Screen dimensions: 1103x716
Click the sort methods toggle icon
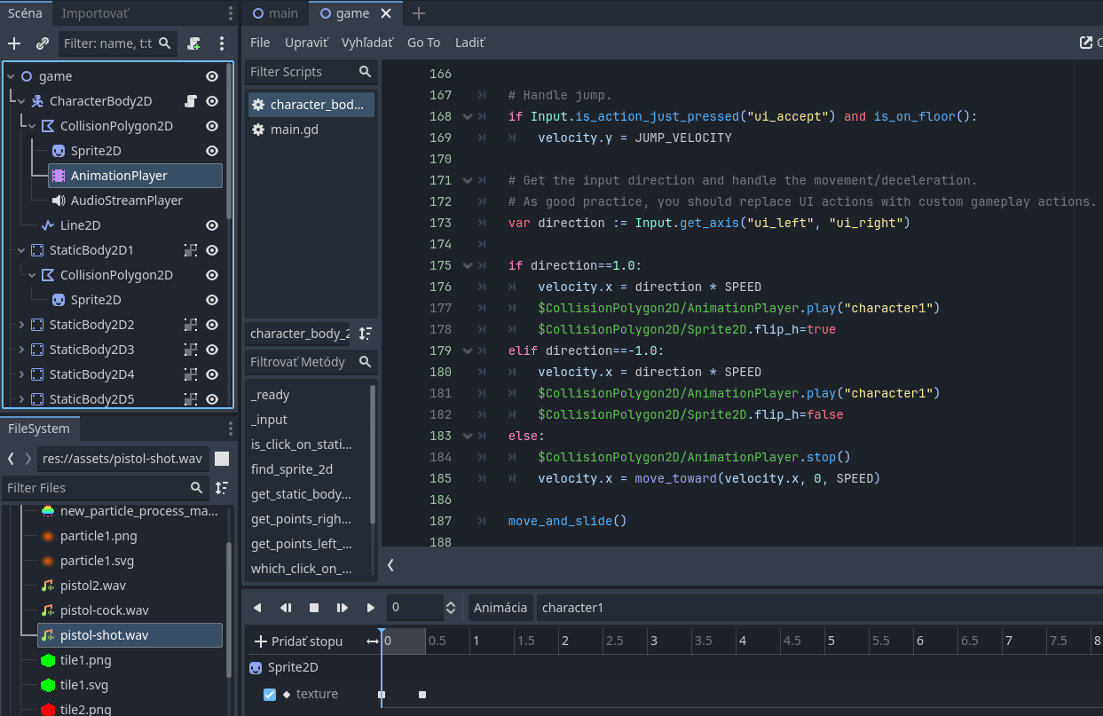(365, 334)
